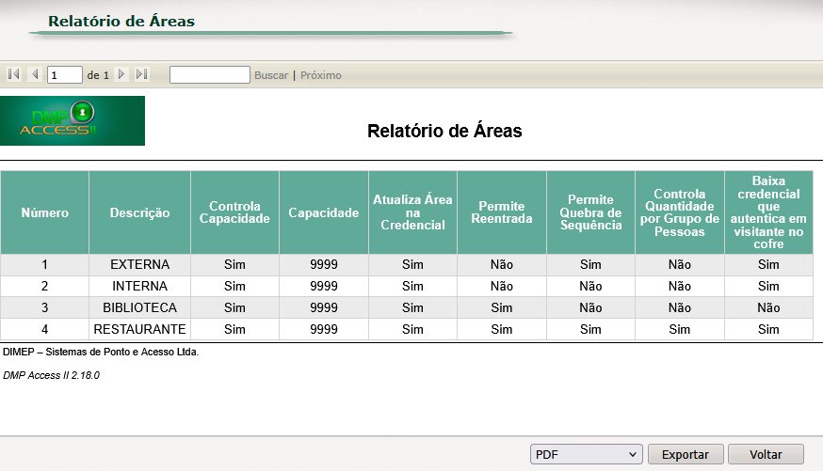Click number 2 in INTERNA row

[44, 286]
